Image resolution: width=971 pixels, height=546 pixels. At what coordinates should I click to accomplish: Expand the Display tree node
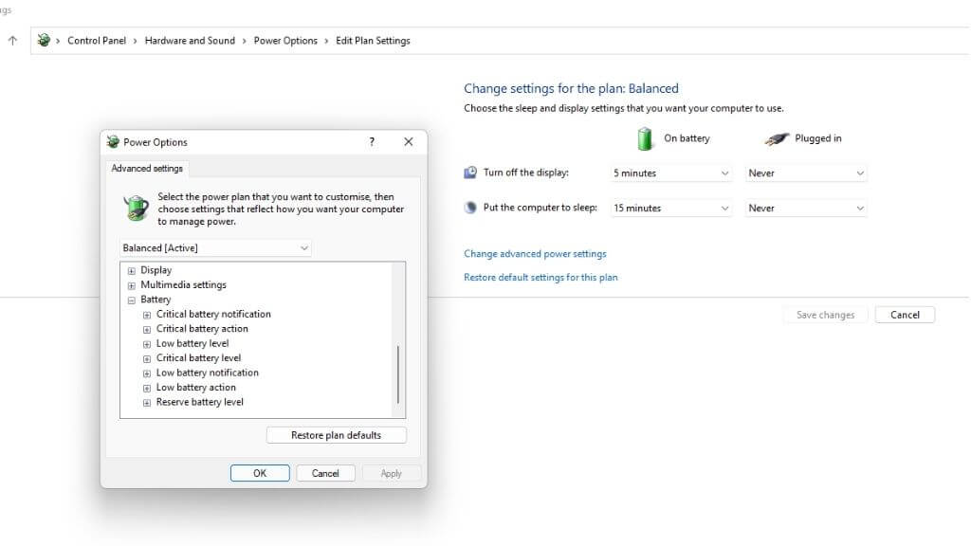coord(132,271)
